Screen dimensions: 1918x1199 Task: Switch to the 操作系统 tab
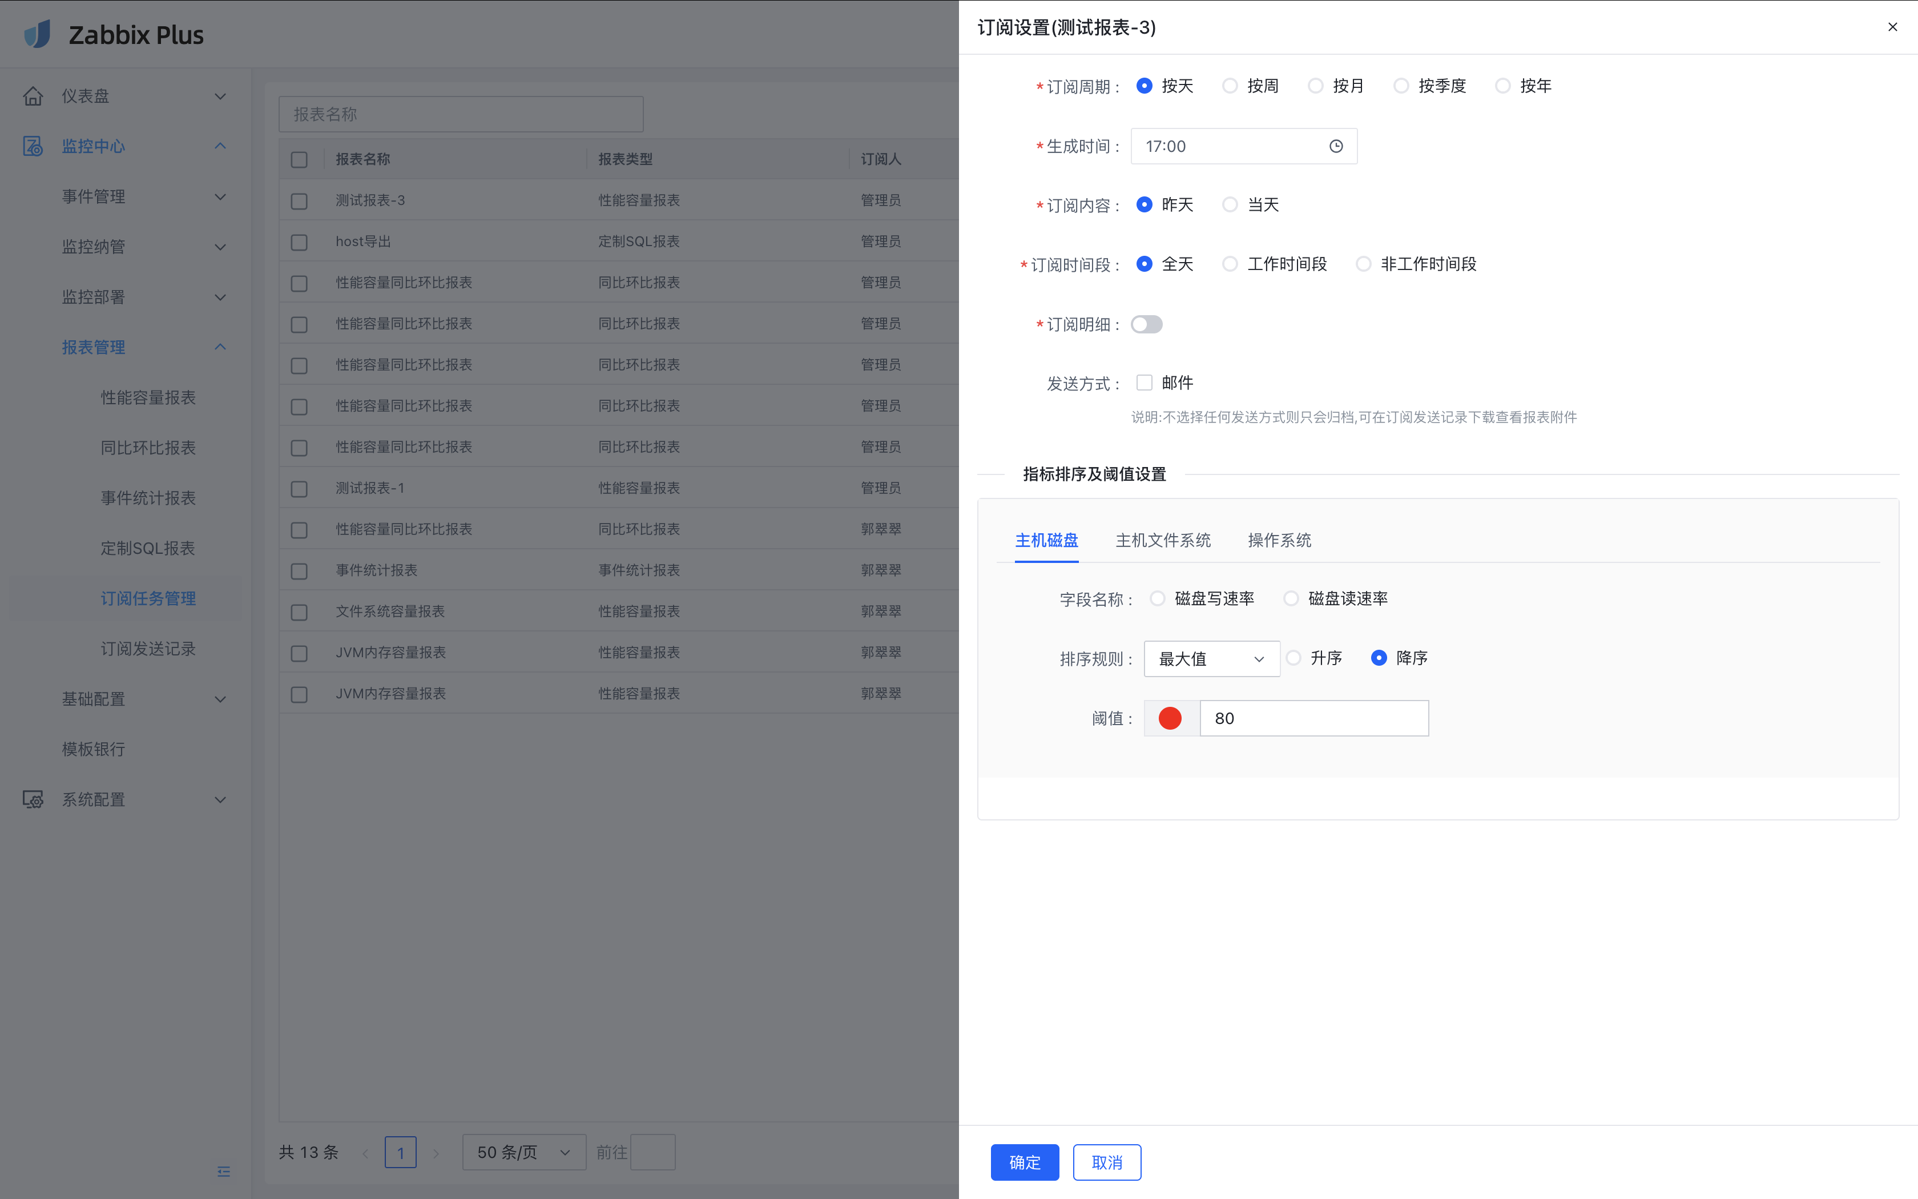[1279, 540]
